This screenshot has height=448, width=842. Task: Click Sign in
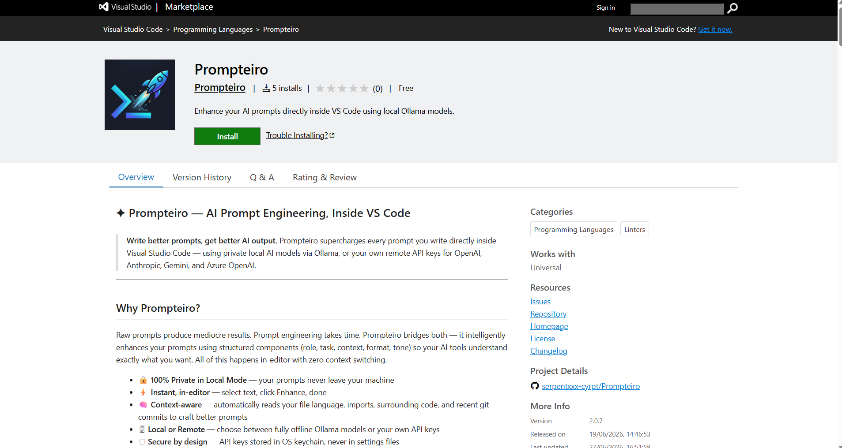(x=605, y=7)
